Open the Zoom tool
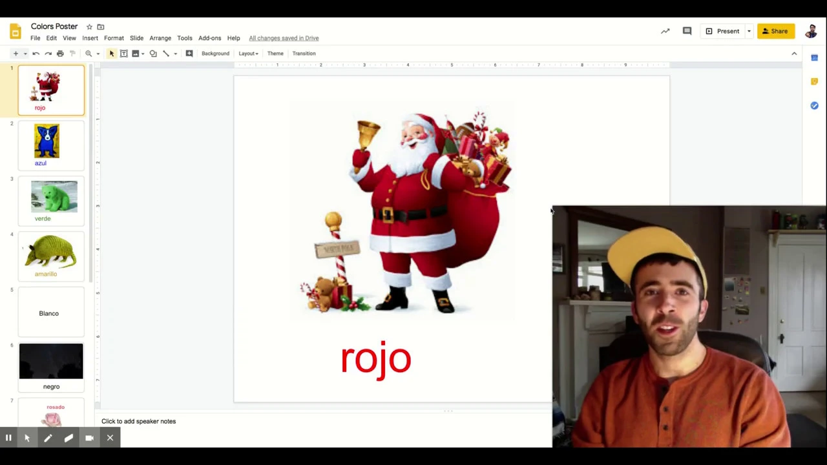Image resolution: width=827 pixels, height=465 pixels. (89, 54)
